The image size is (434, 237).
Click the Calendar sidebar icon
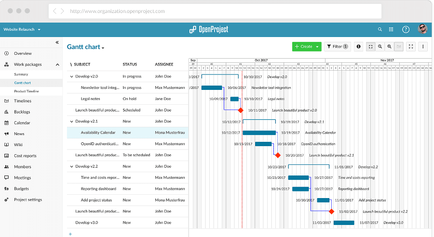click(6, 123)
